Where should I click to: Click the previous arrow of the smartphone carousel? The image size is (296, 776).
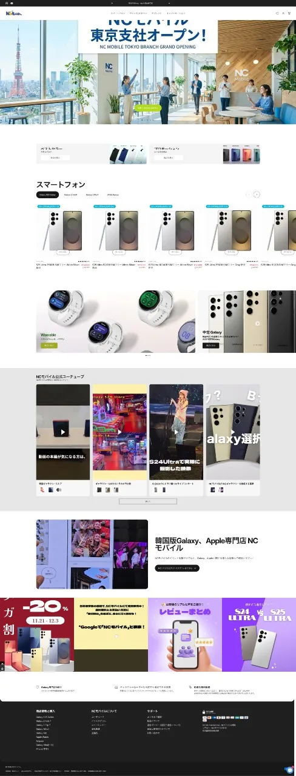(x=248, y=195)
